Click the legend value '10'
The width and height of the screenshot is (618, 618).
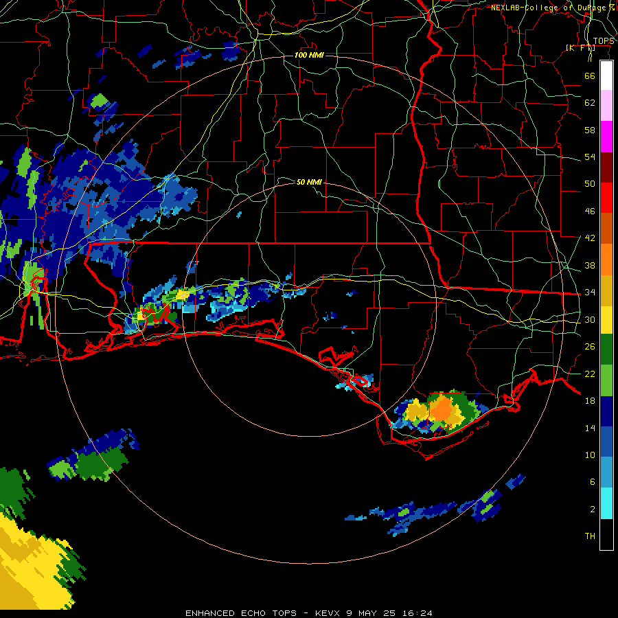pos(590,455)
